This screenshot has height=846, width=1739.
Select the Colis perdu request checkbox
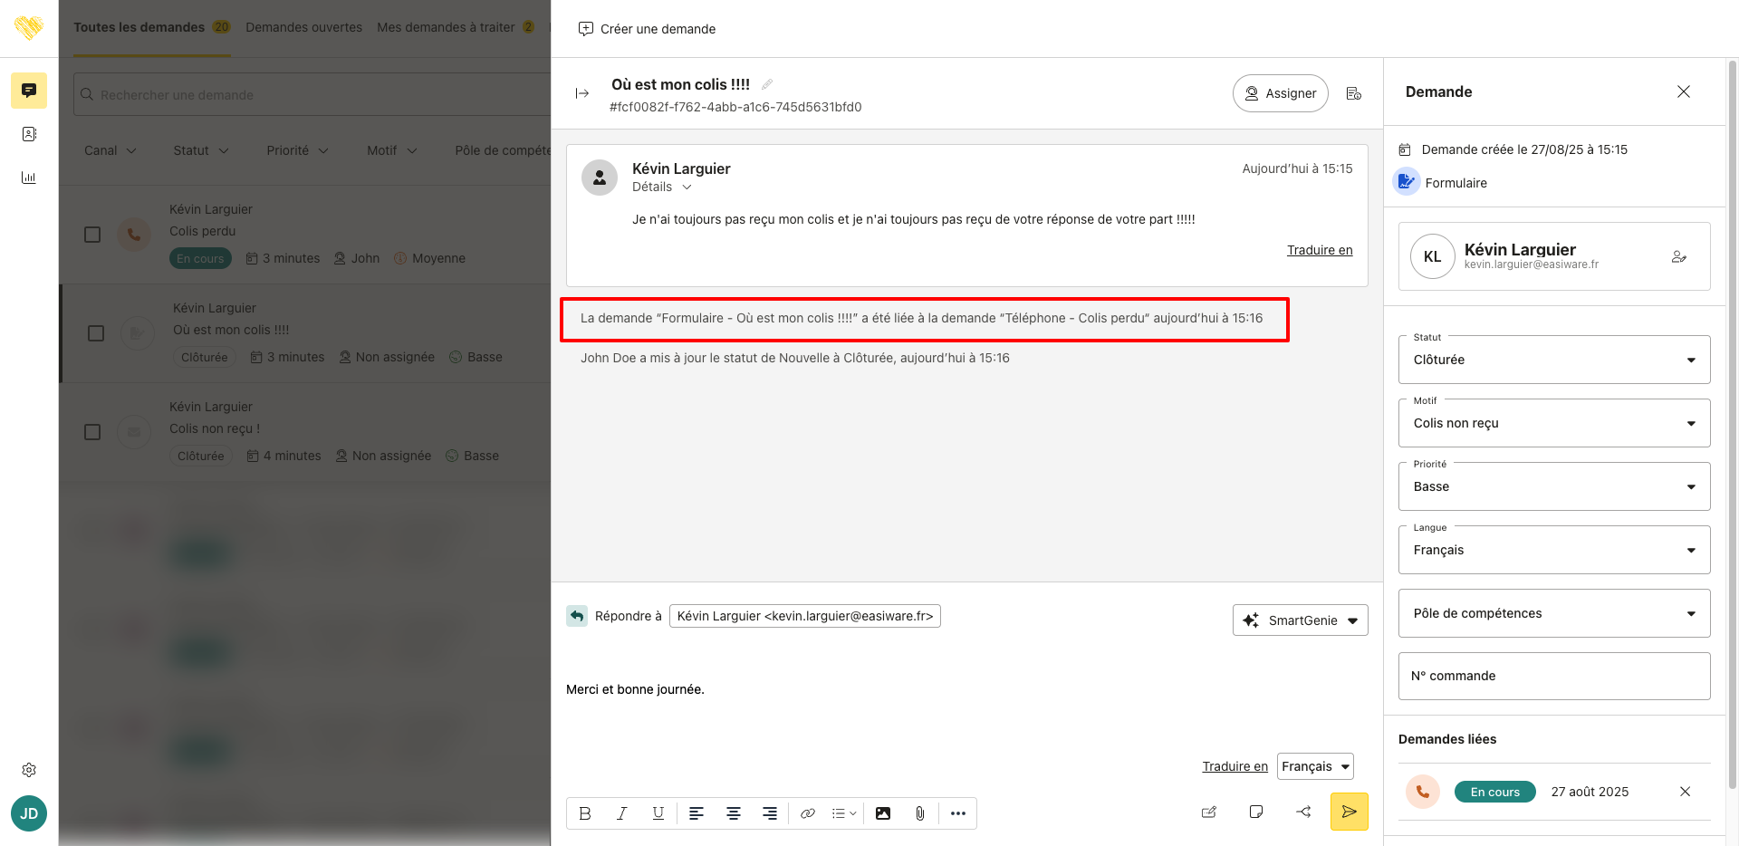pos(92,235)
